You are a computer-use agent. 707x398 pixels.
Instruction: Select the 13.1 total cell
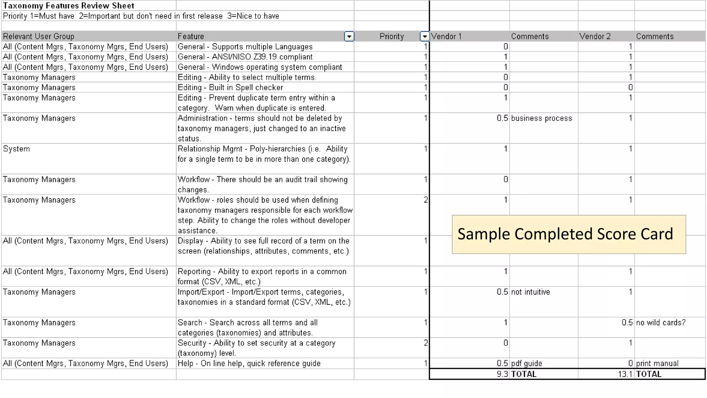(x=606, y=374)
